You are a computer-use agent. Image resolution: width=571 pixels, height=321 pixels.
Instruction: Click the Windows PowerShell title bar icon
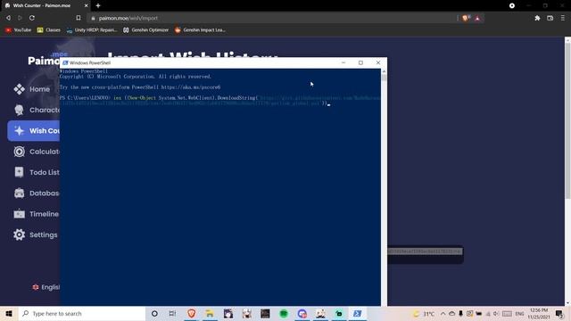click(x=65, y=63)
